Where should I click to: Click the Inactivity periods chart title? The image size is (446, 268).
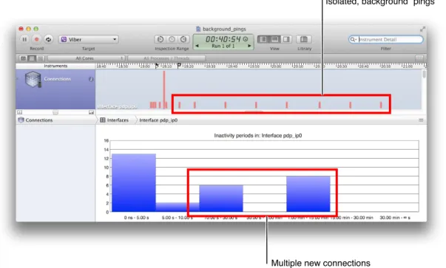[258, 136]
